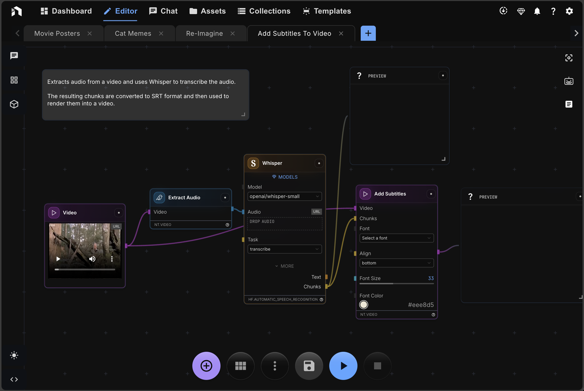
Task: Pick a font color in Add Subtitles node
Action: (x=363, y=305)
